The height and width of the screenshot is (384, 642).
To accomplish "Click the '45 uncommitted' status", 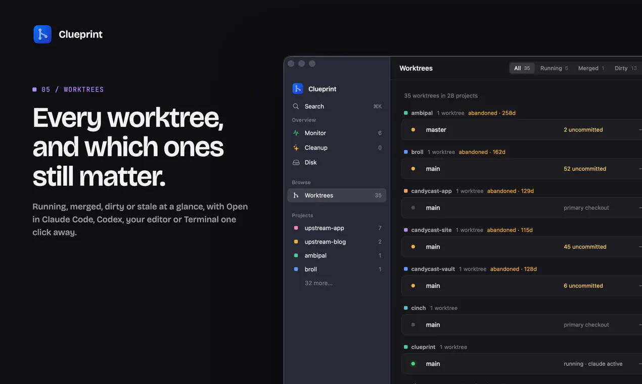I will click(585, 247).
